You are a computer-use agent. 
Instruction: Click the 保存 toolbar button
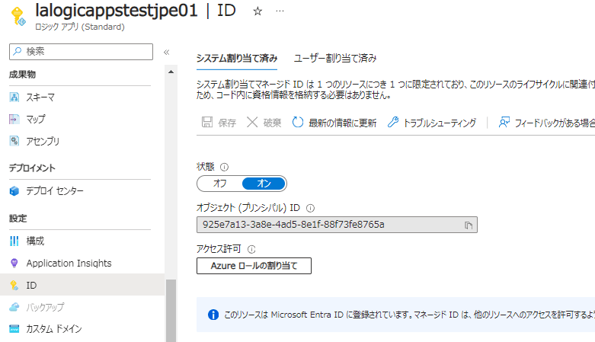[219, 123]
